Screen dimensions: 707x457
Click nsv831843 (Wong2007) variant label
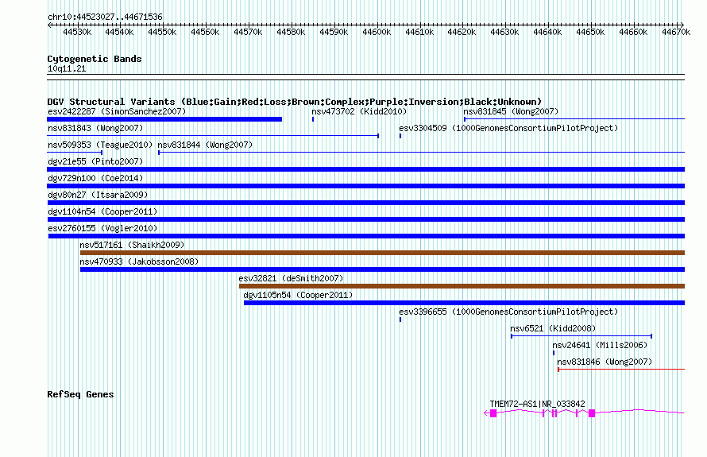95,128
